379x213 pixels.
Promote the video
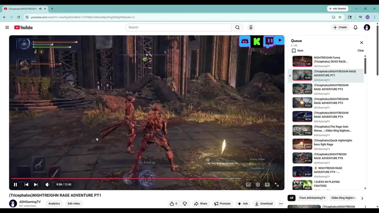pos(222,204)
